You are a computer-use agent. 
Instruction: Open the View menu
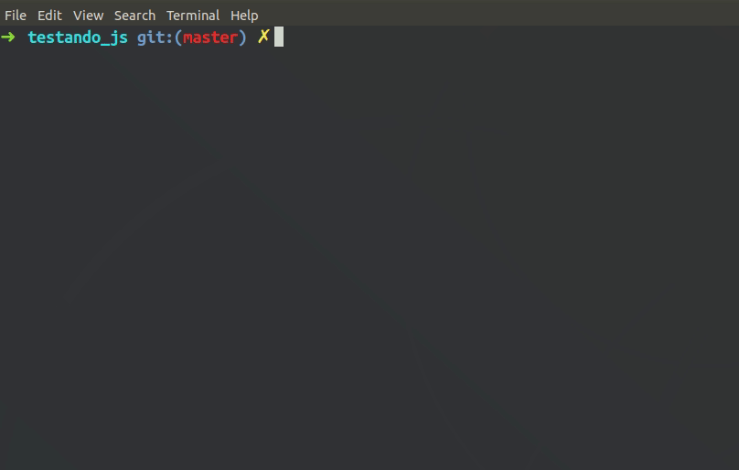pos(88,16)
